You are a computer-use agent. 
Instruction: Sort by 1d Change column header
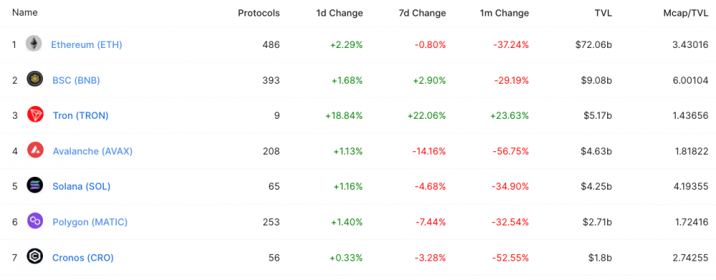(339, 13)
